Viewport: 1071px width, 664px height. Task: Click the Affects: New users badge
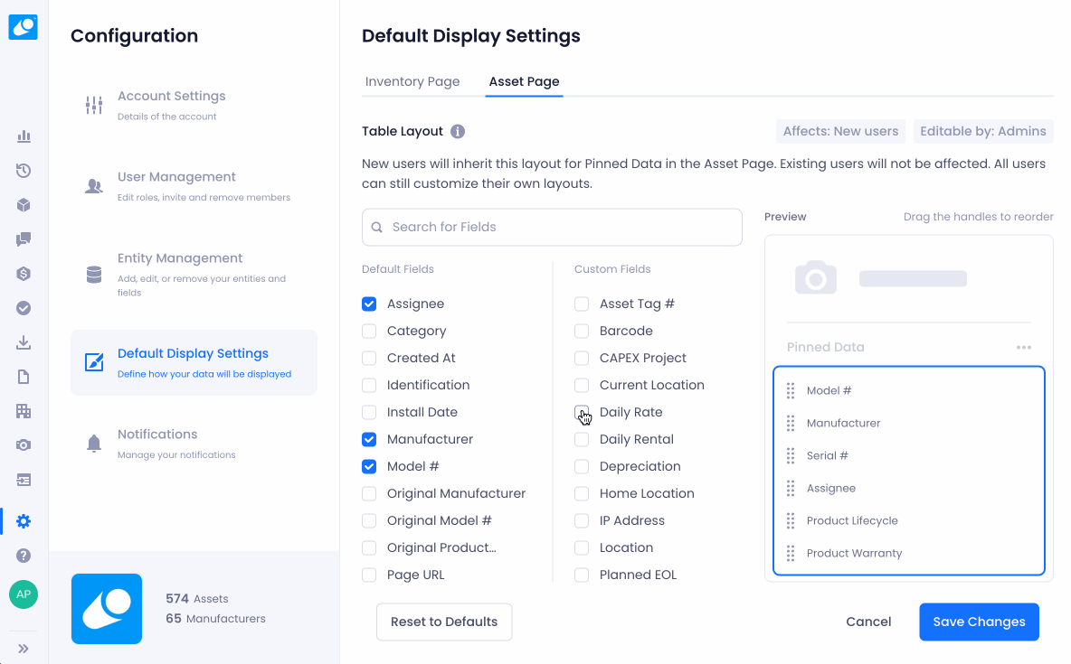tap(840, 131)
